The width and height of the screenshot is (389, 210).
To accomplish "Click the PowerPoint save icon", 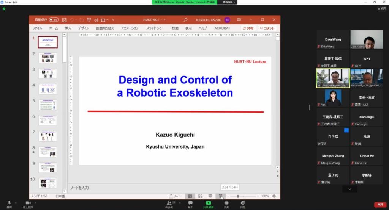I will (64, 20).
